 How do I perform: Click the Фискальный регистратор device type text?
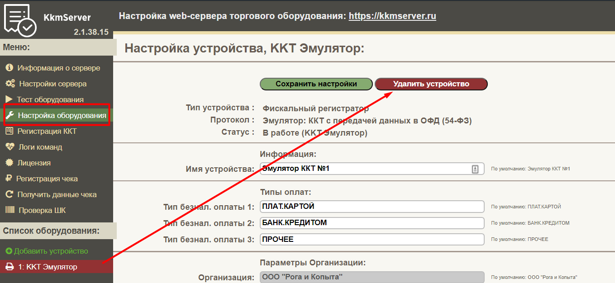point(316,108)
